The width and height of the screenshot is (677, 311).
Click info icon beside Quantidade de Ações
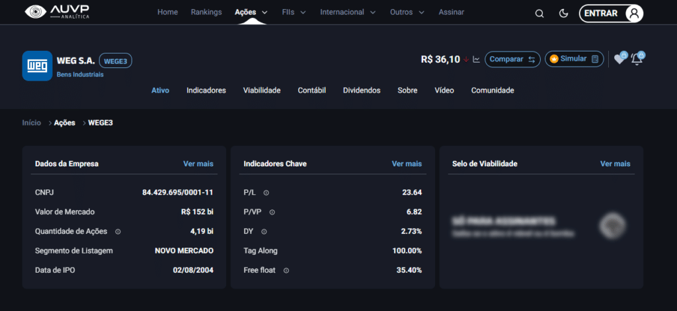118,232
